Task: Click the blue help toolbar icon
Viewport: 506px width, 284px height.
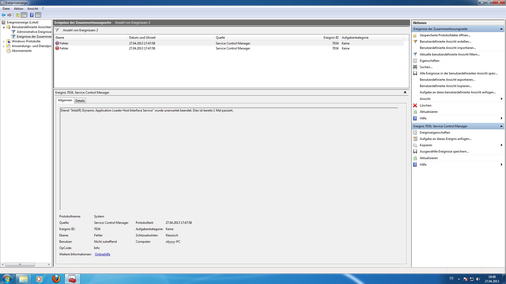Action: click(32, 15)
